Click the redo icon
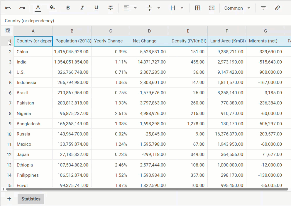The width and height of the screenshot is (291, 206). click(22, 8)
